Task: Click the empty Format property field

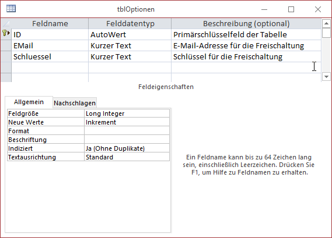Action: [127, 131]
